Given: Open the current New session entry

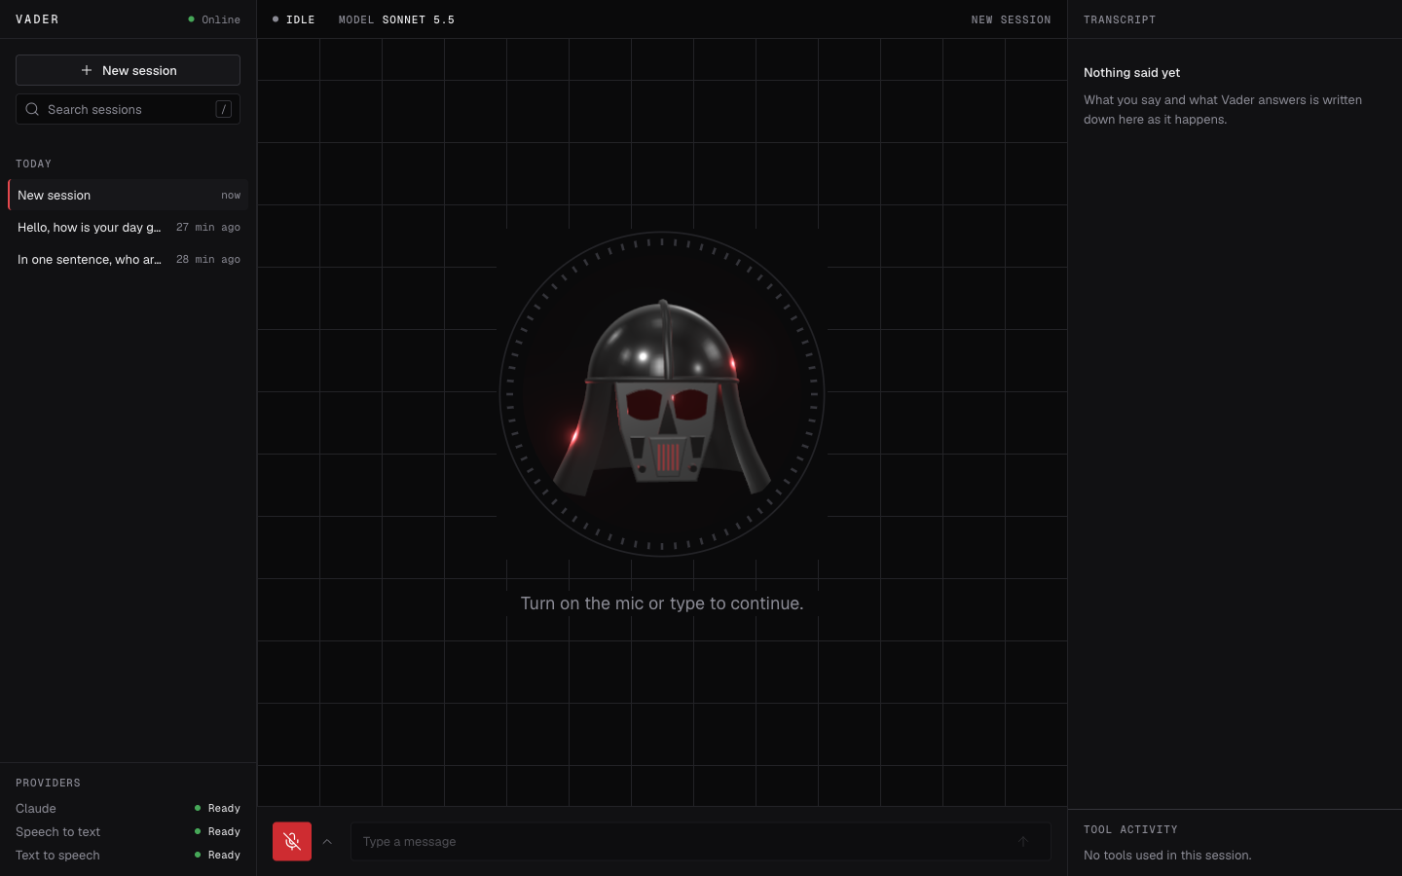Looking at the screenshot, I should 128,195.
